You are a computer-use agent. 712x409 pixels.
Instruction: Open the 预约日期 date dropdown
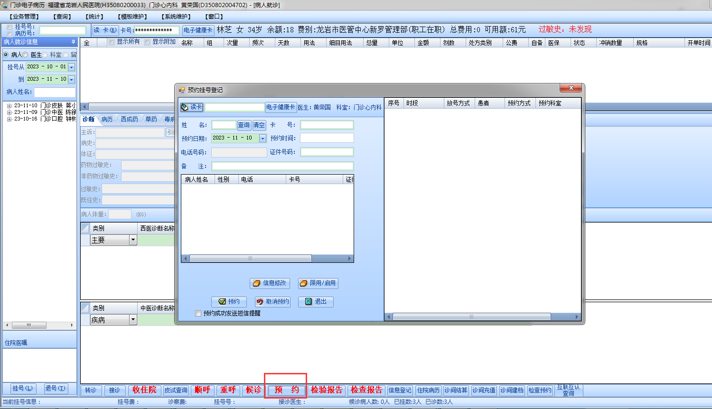coord(262,138)
